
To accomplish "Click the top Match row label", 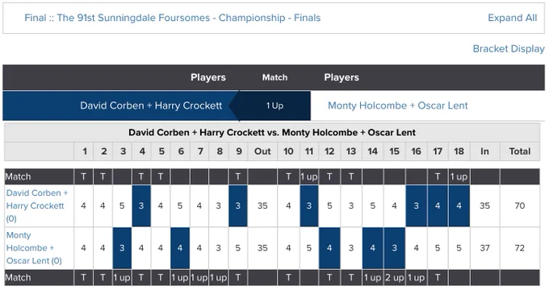I will click(18, 176).
